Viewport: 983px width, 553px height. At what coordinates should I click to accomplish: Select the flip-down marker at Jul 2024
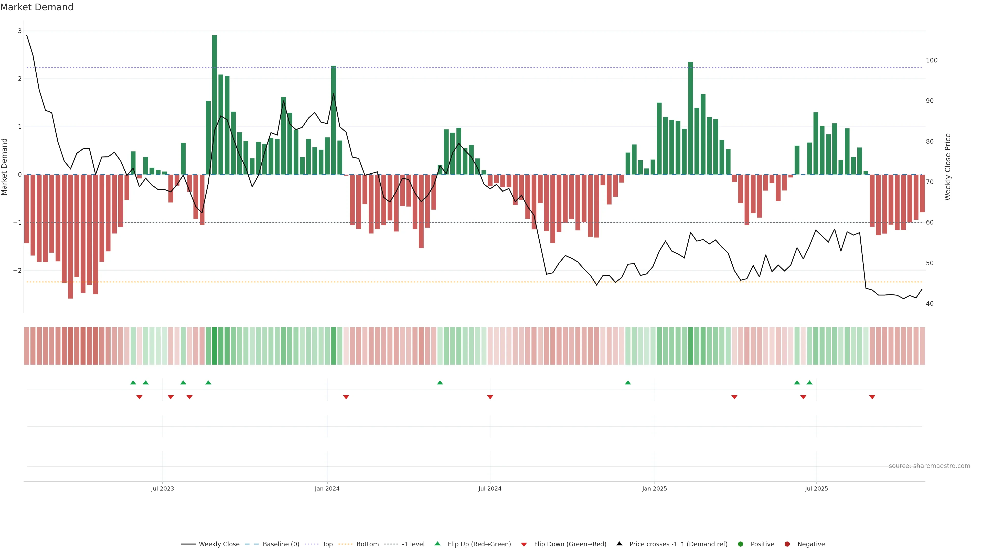click(x=490, y=397)
